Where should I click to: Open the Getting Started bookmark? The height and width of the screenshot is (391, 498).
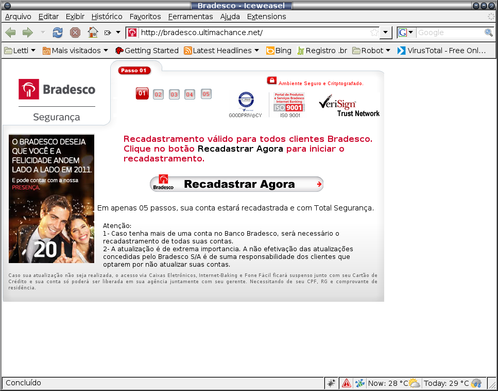tap(147, 51)
